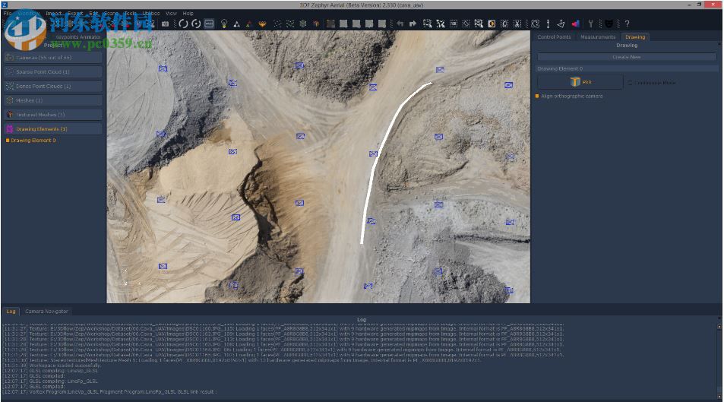Select Drawing Element 0 in project tree
Image resolution: width=724 pixels, height=402 pixels.
point(33,141)
